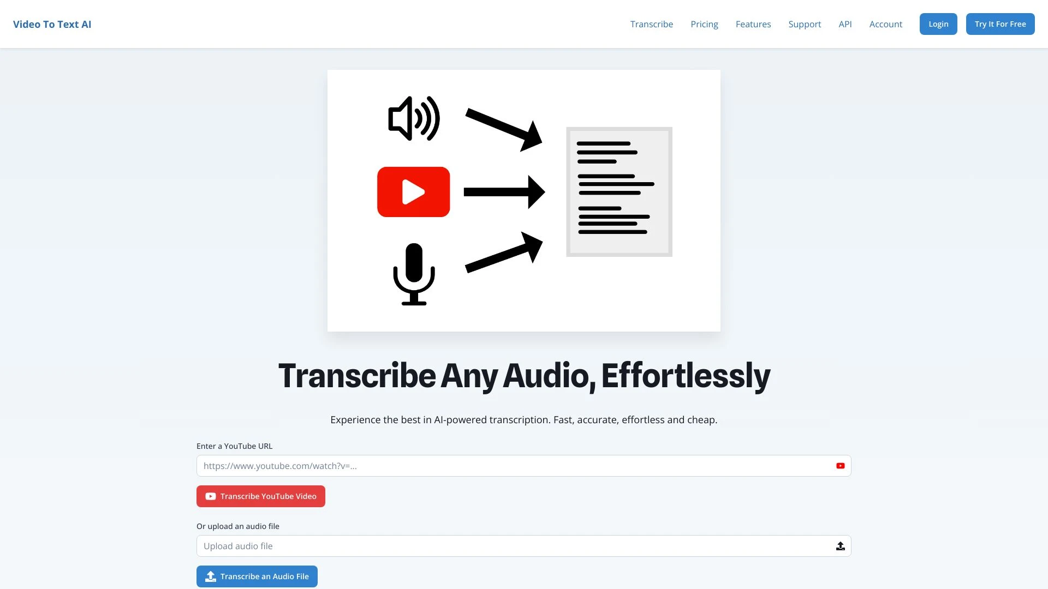Navigate to the Features section
The image size is (1048, 589).
coord(753,24)
